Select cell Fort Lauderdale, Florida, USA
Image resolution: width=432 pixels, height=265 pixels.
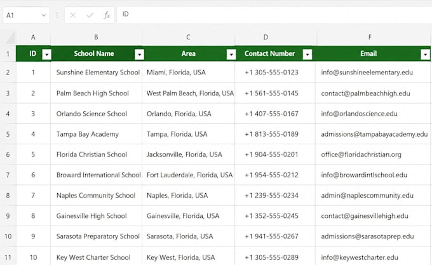pos(189,175)
